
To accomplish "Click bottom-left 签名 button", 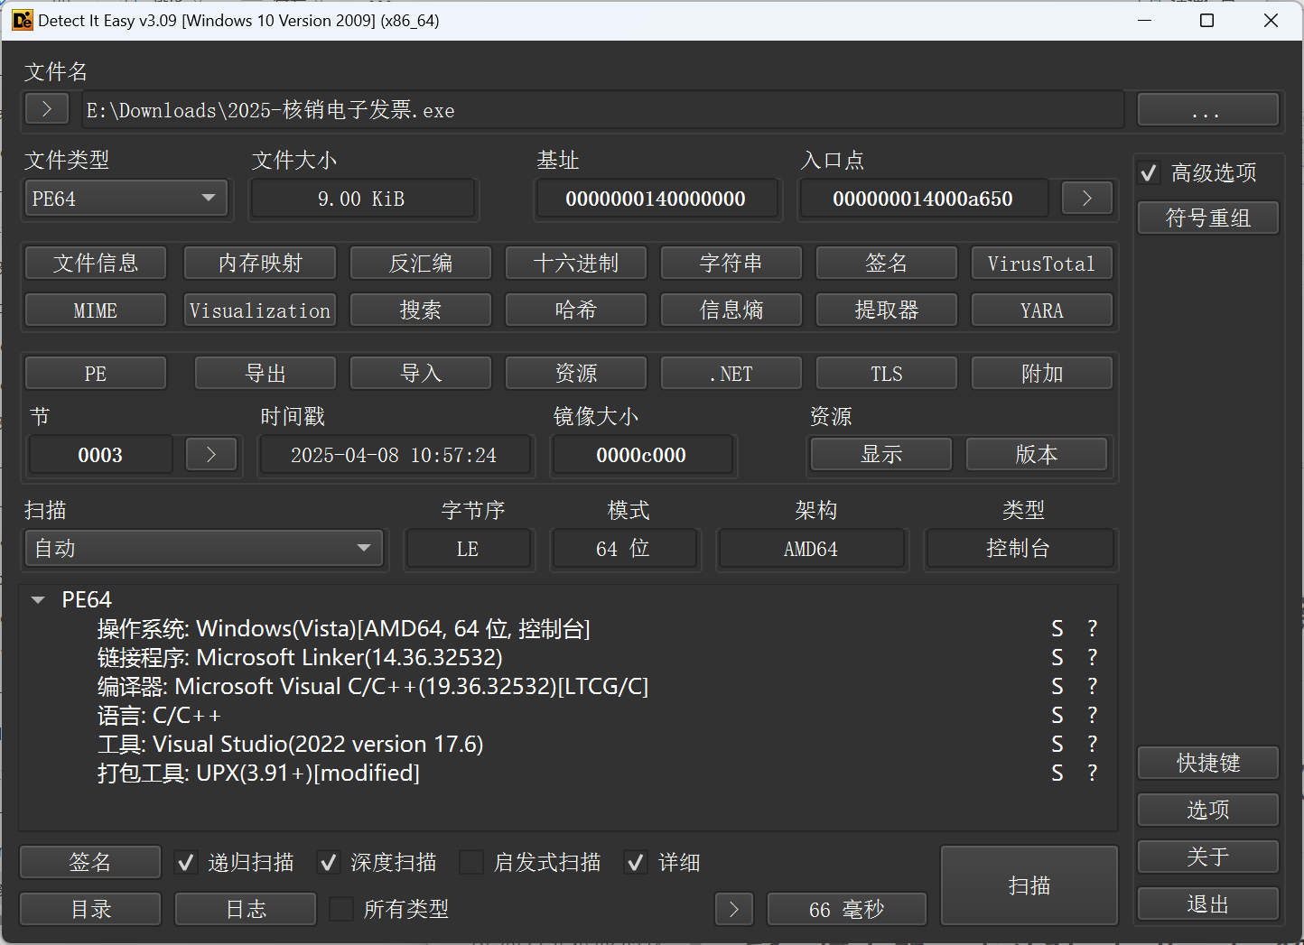I will [90, 862].
